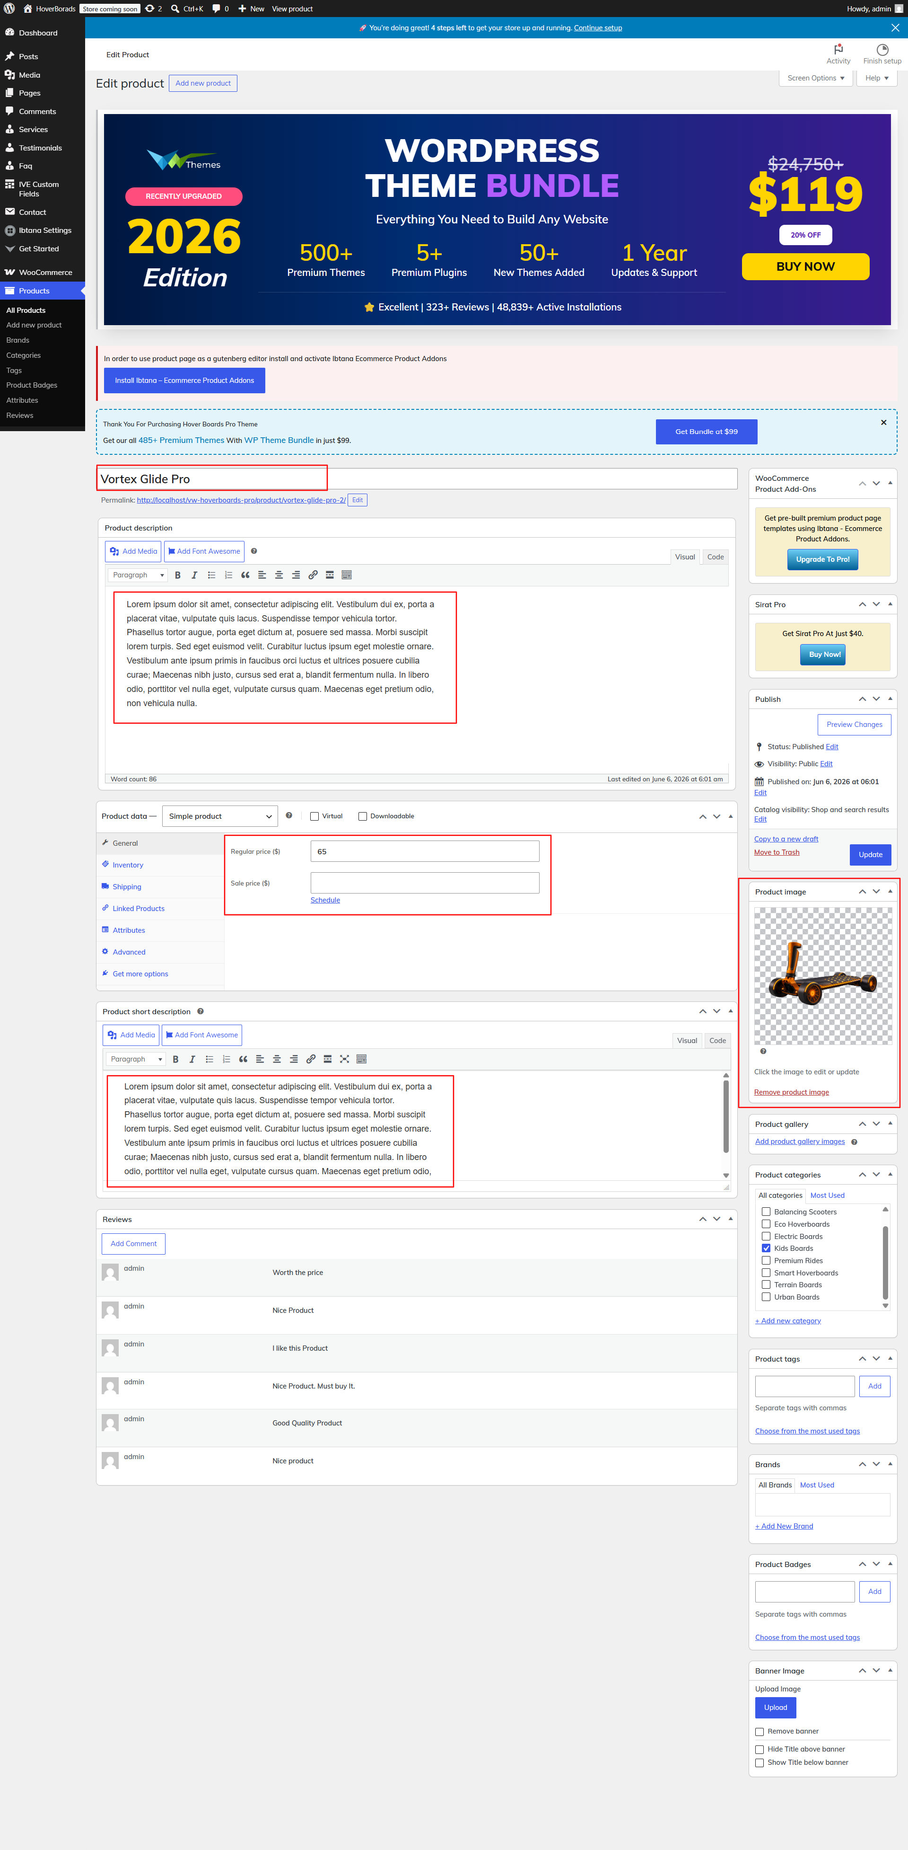
Task: Open the Simple product type dropdown
Action: click(219, 816)
